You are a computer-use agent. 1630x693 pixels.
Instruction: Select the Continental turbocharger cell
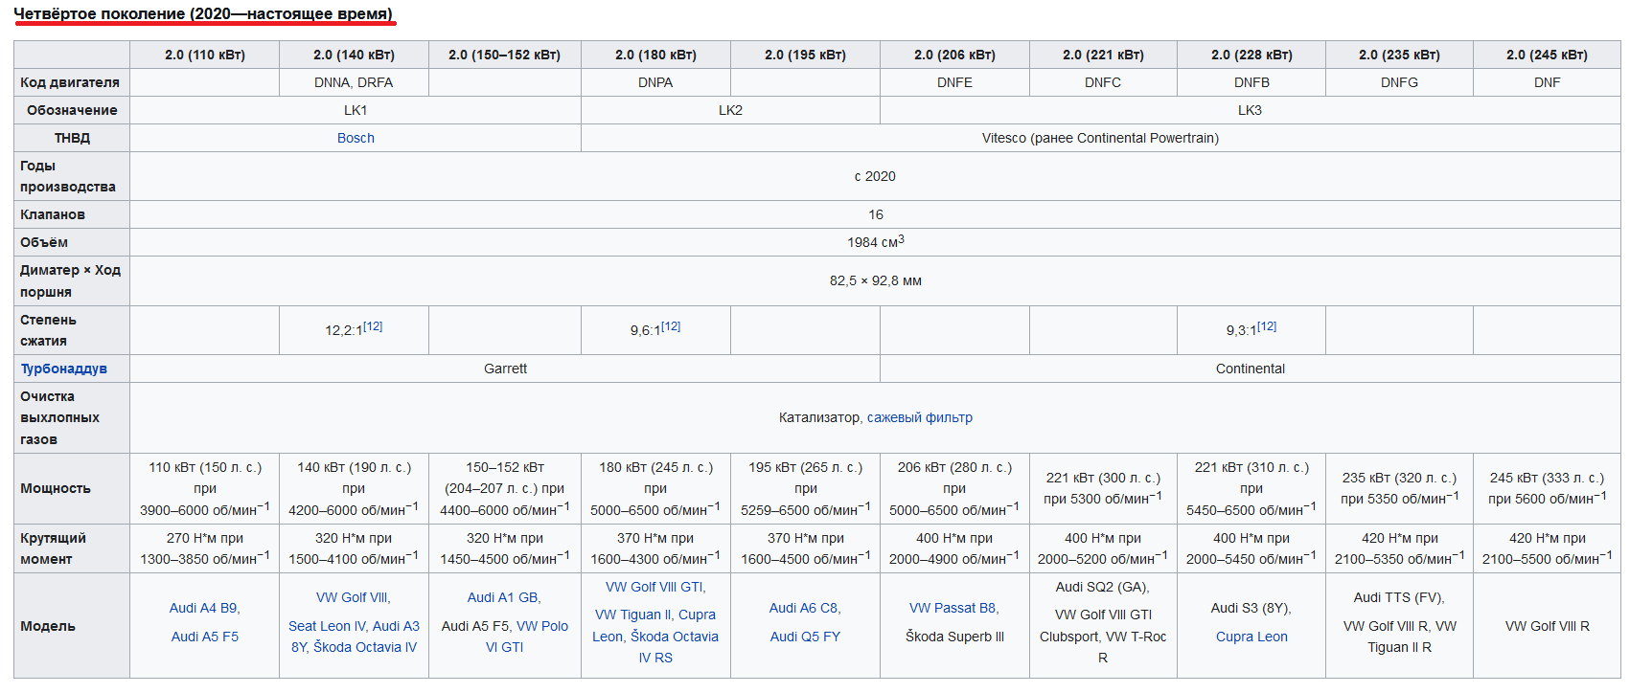(1250, 369)
